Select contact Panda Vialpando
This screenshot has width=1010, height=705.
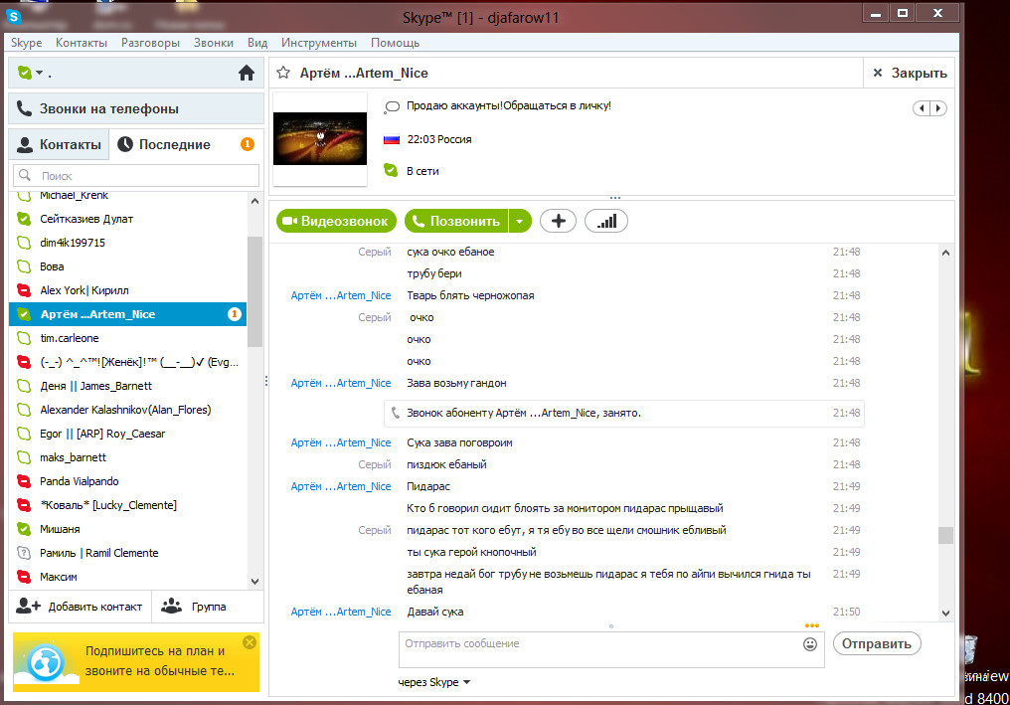click(x=127, y=481)
